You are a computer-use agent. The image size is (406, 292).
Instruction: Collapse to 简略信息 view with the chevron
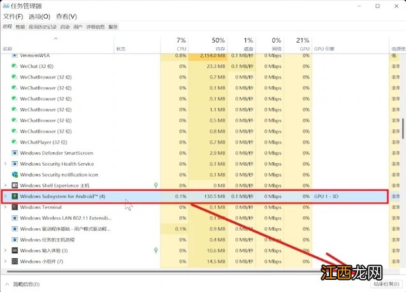click(7, 284)
